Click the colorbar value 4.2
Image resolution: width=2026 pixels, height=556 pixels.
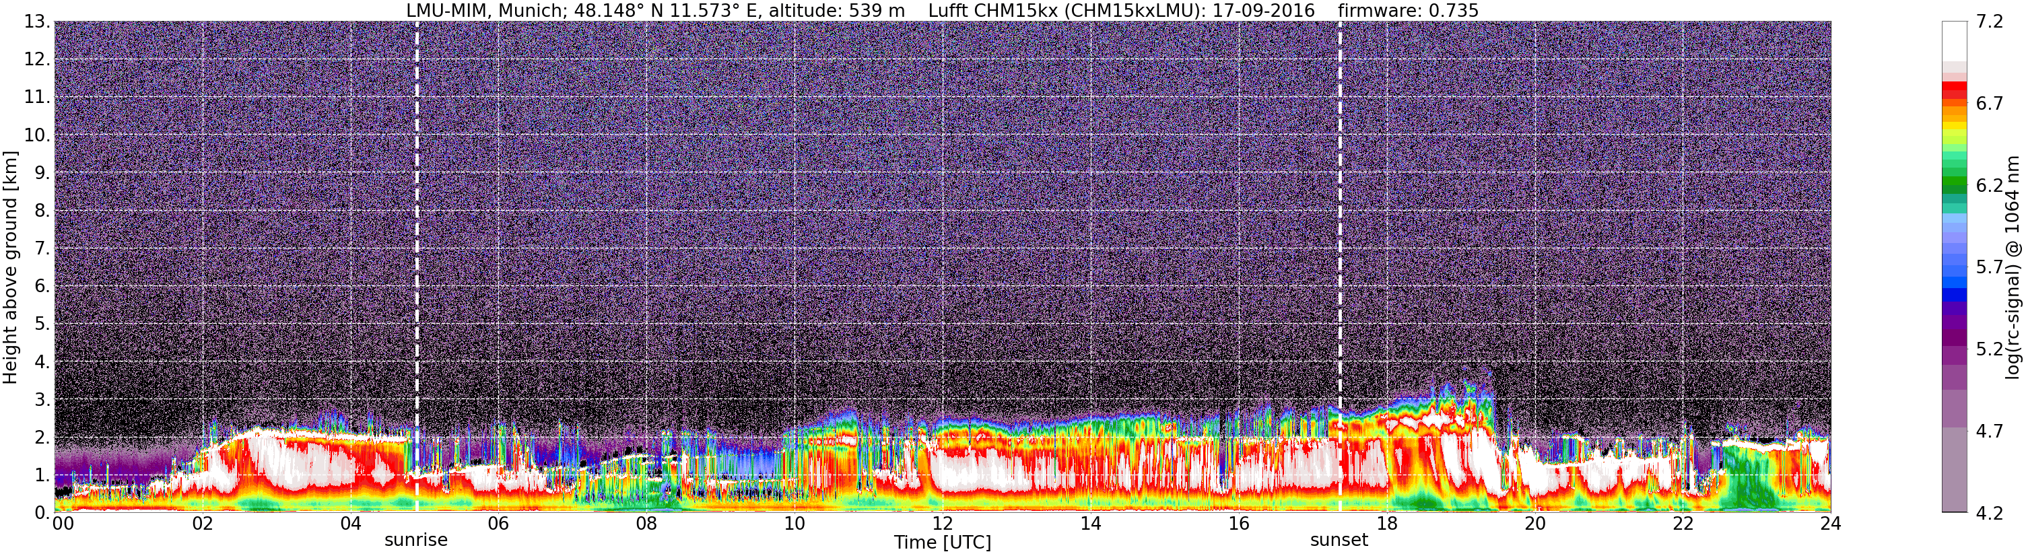point(1990,514)
